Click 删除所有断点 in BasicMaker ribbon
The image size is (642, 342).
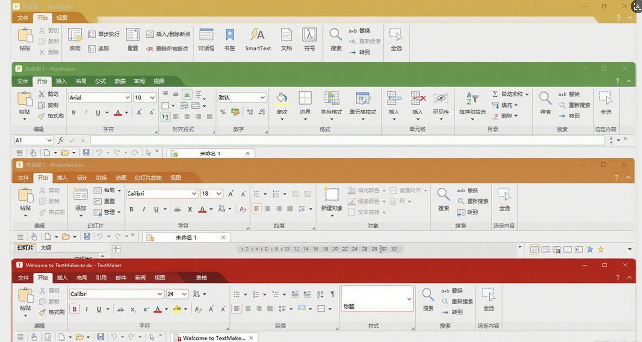click(x=168, y=48)
